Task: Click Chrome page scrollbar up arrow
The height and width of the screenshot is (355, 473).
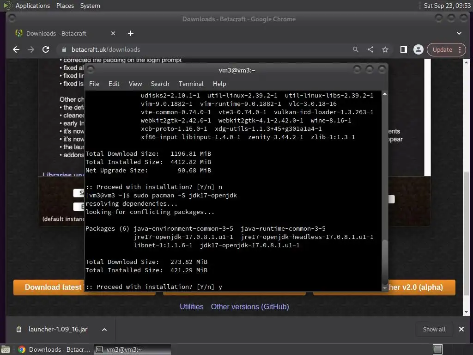Action: click(466, 62)
